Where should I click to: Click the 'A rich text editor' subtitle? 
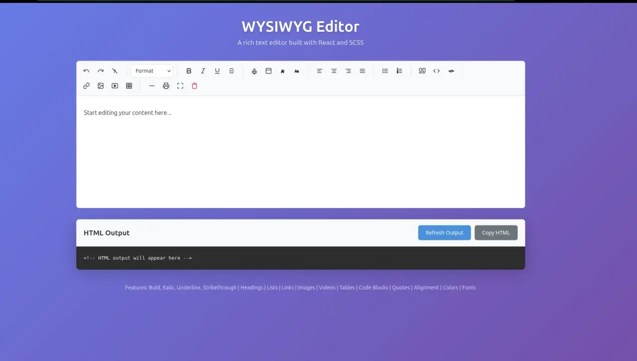[x=301, y=43]
